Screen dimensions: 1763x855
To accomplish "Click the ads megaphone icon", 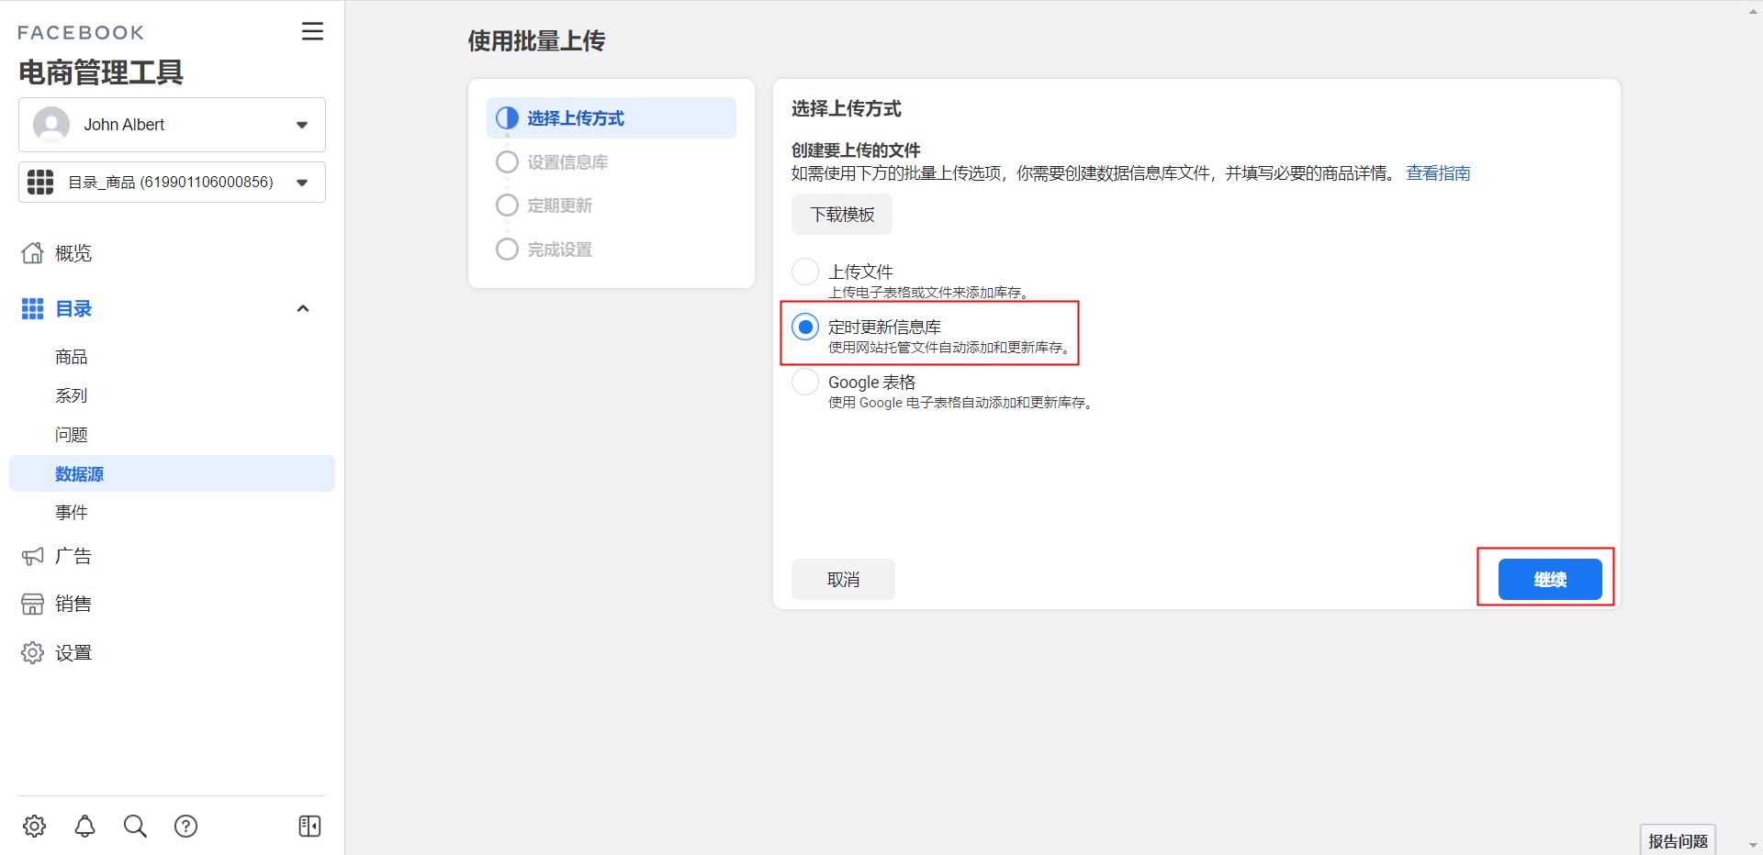I will 32,556.
